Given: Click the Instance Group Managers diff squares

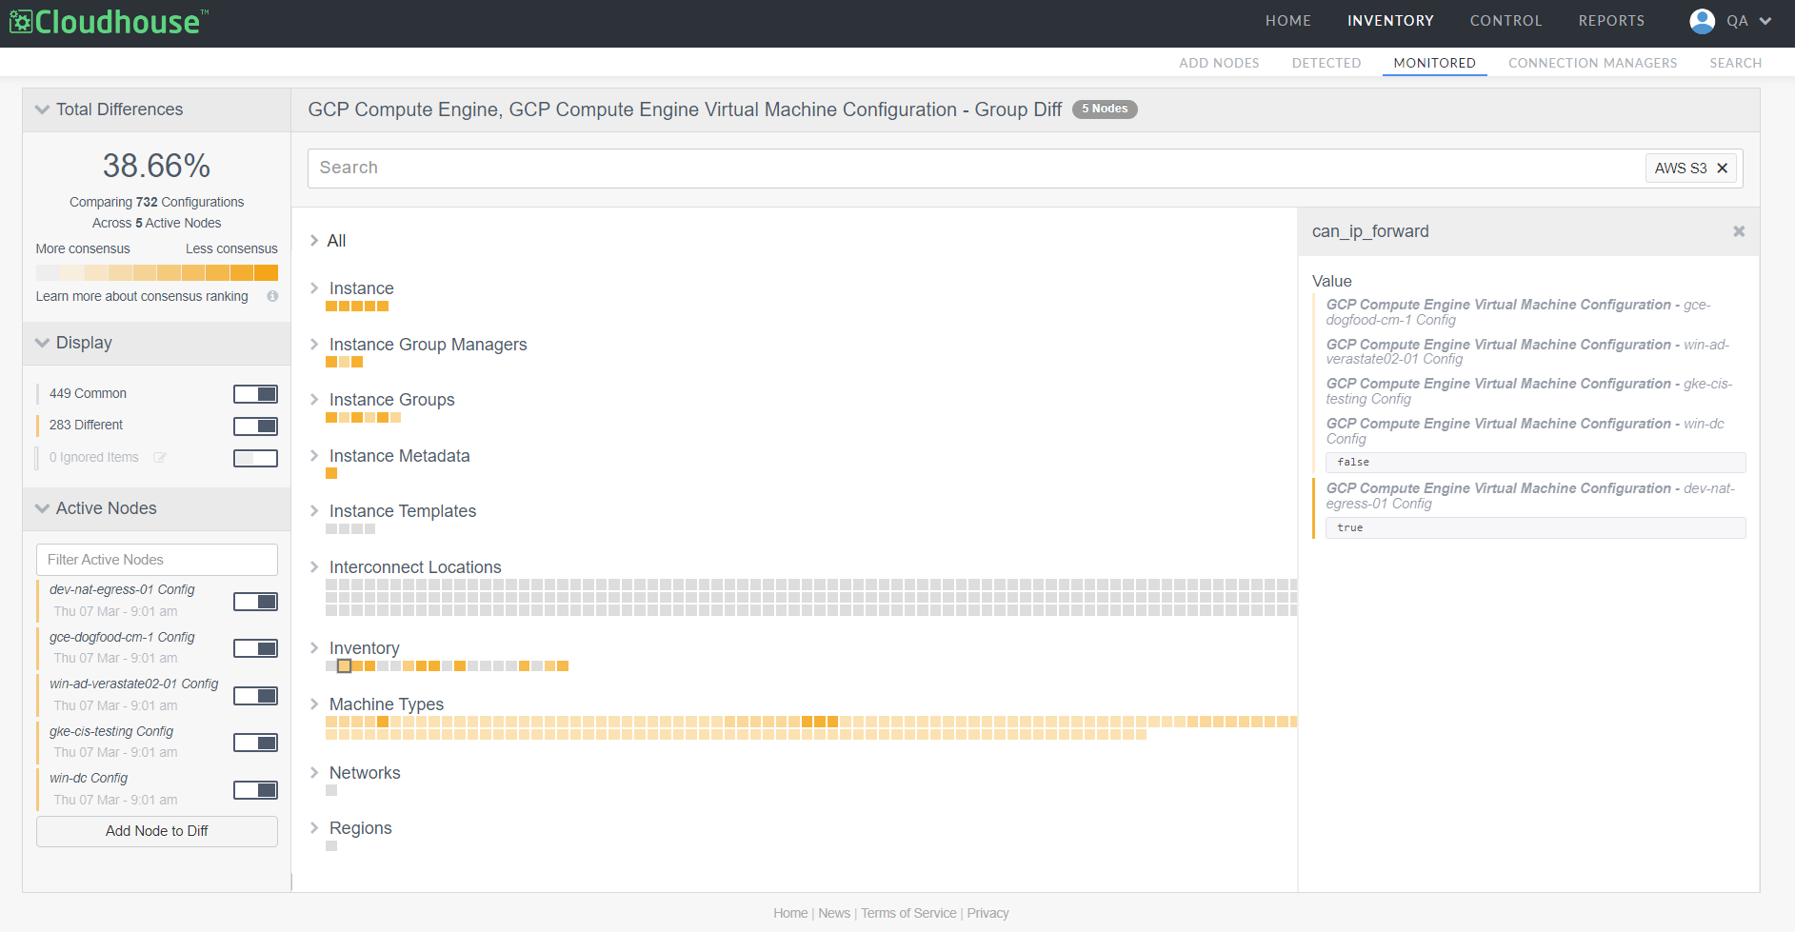Looking at the screenshot, I should click(x=344, y=362).
